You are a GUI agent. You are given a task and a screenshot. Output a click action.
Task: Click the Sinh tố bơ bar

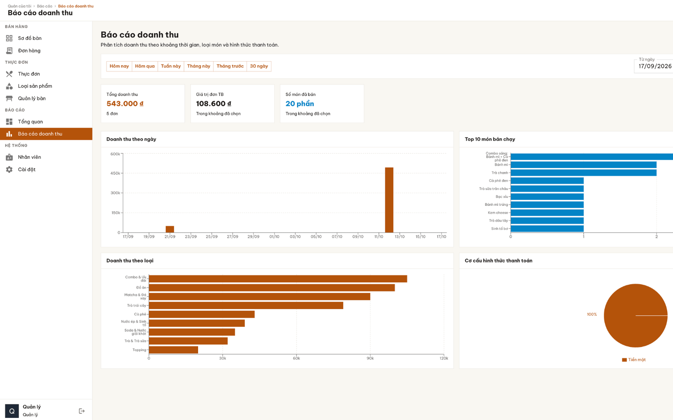coord(547,229)
